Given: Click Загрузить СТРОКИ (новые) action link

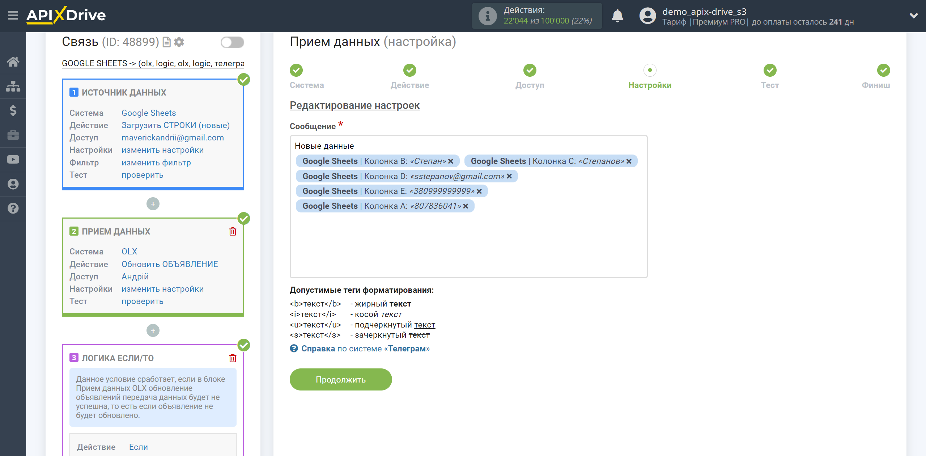Looking at the screenshot, I should (175, 125).
